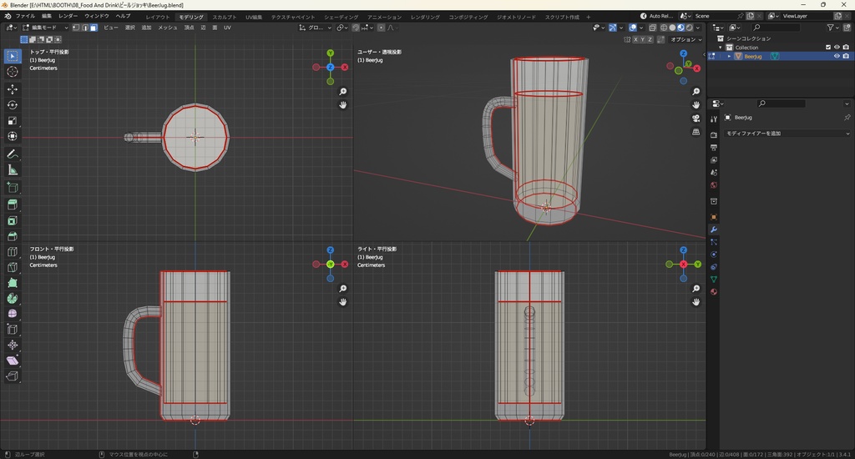Click zoom magnifier in the top view
The image size is (855, 459).
343,92
